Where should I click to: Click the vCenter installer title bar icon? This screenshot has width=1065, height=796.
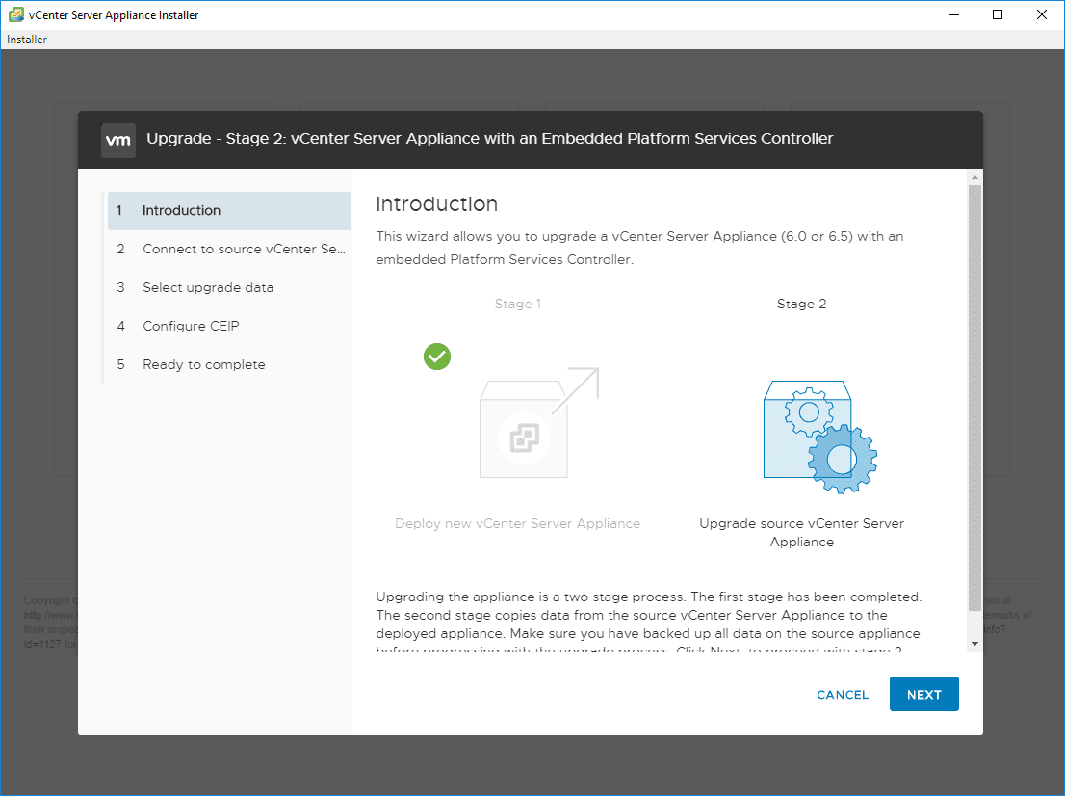(x=15, y=15)
